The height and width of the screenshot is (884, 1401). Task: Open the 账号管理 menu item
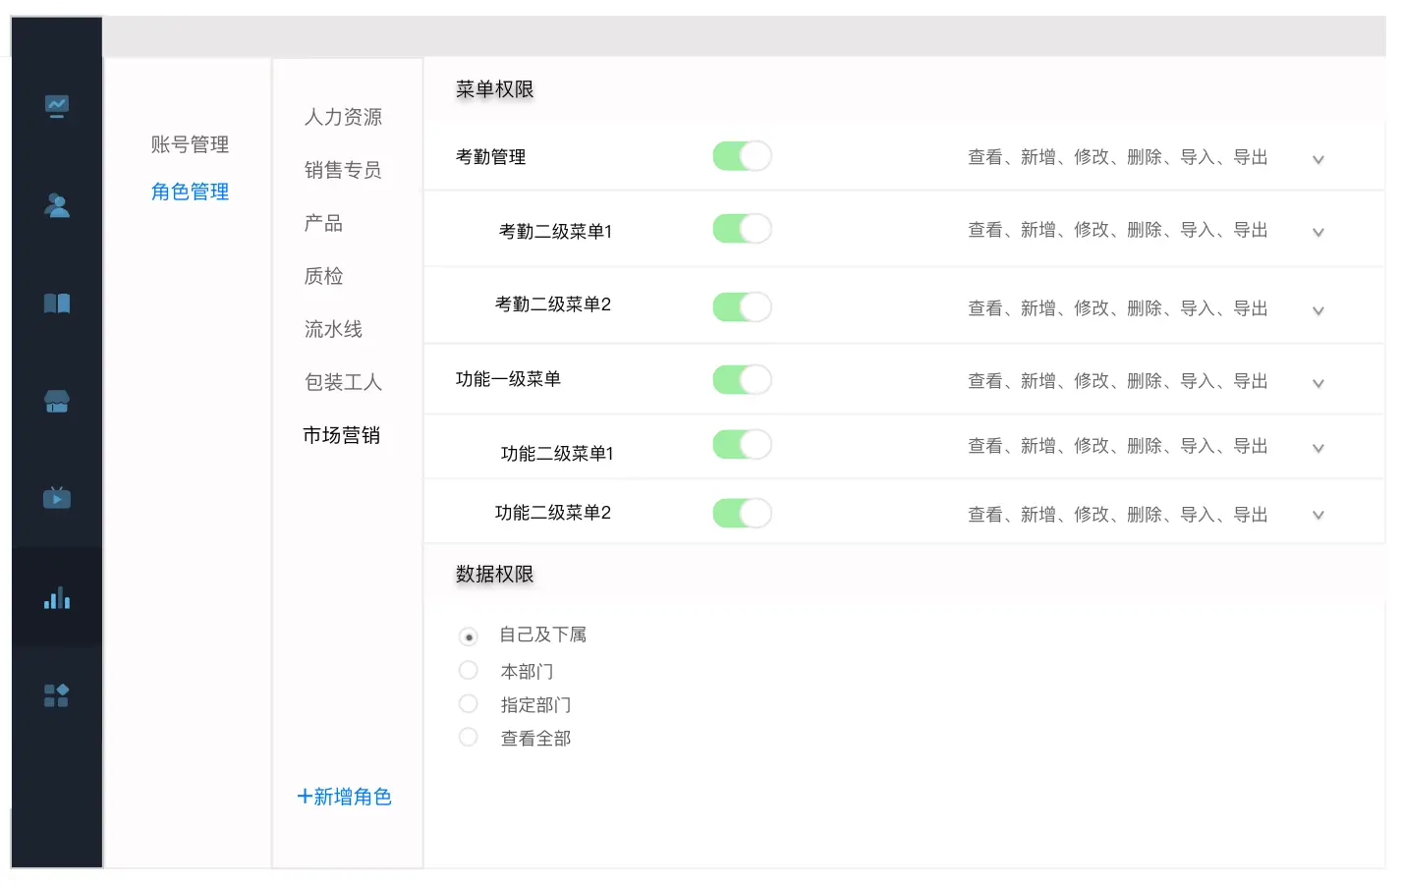coord(190,144)
